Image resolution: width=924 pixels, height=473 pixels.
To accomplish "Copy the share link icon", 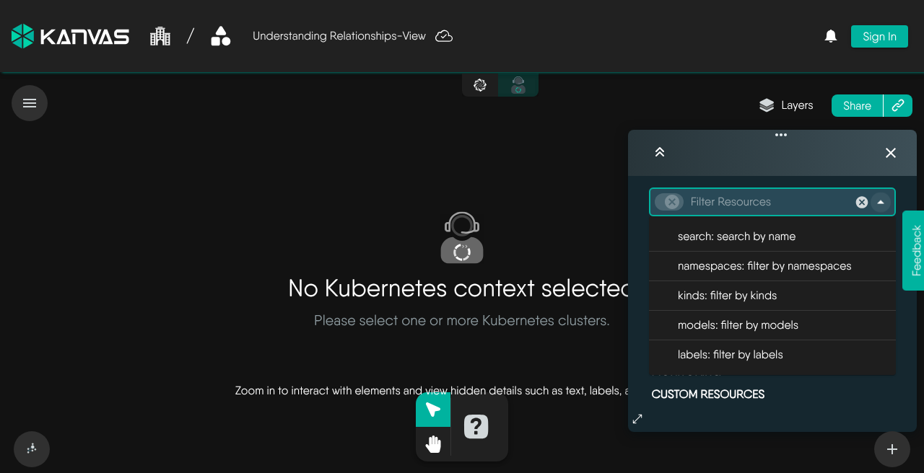I will pyautogui.click(x=898, y=105).
